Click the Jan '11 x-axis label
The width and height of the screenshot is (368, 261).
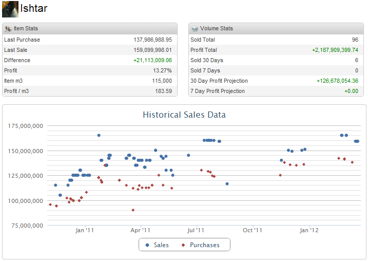tap(85, 230)
